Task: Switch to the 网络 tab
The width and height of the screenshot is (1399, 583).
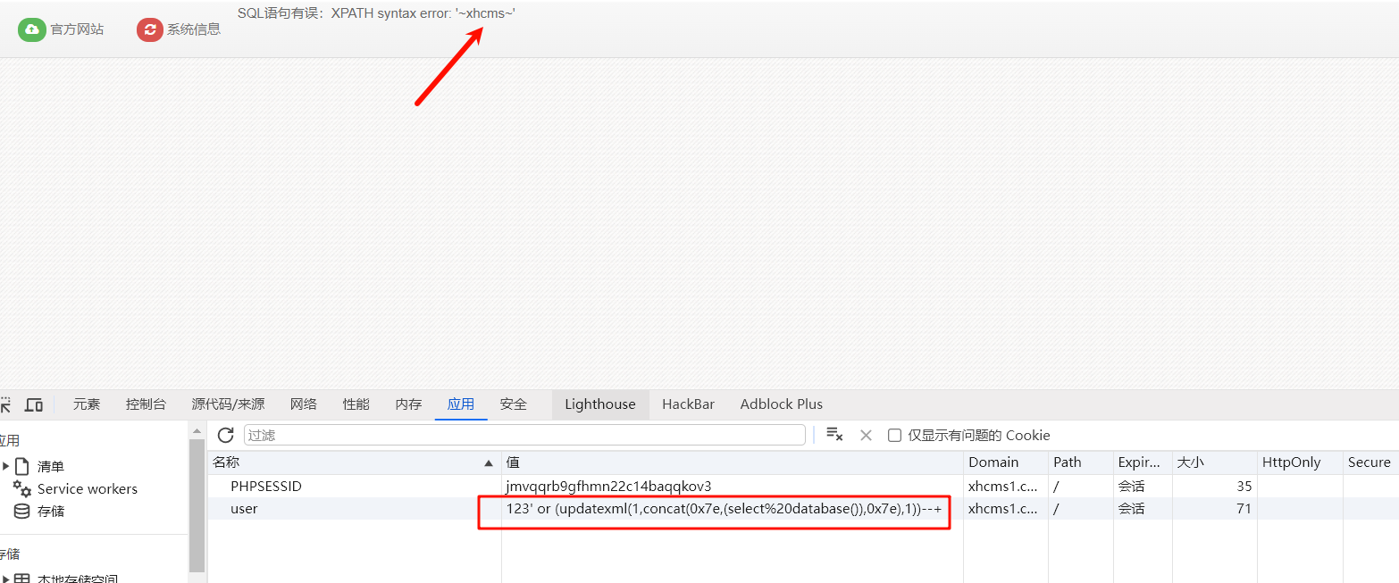Action: [304, 404]
